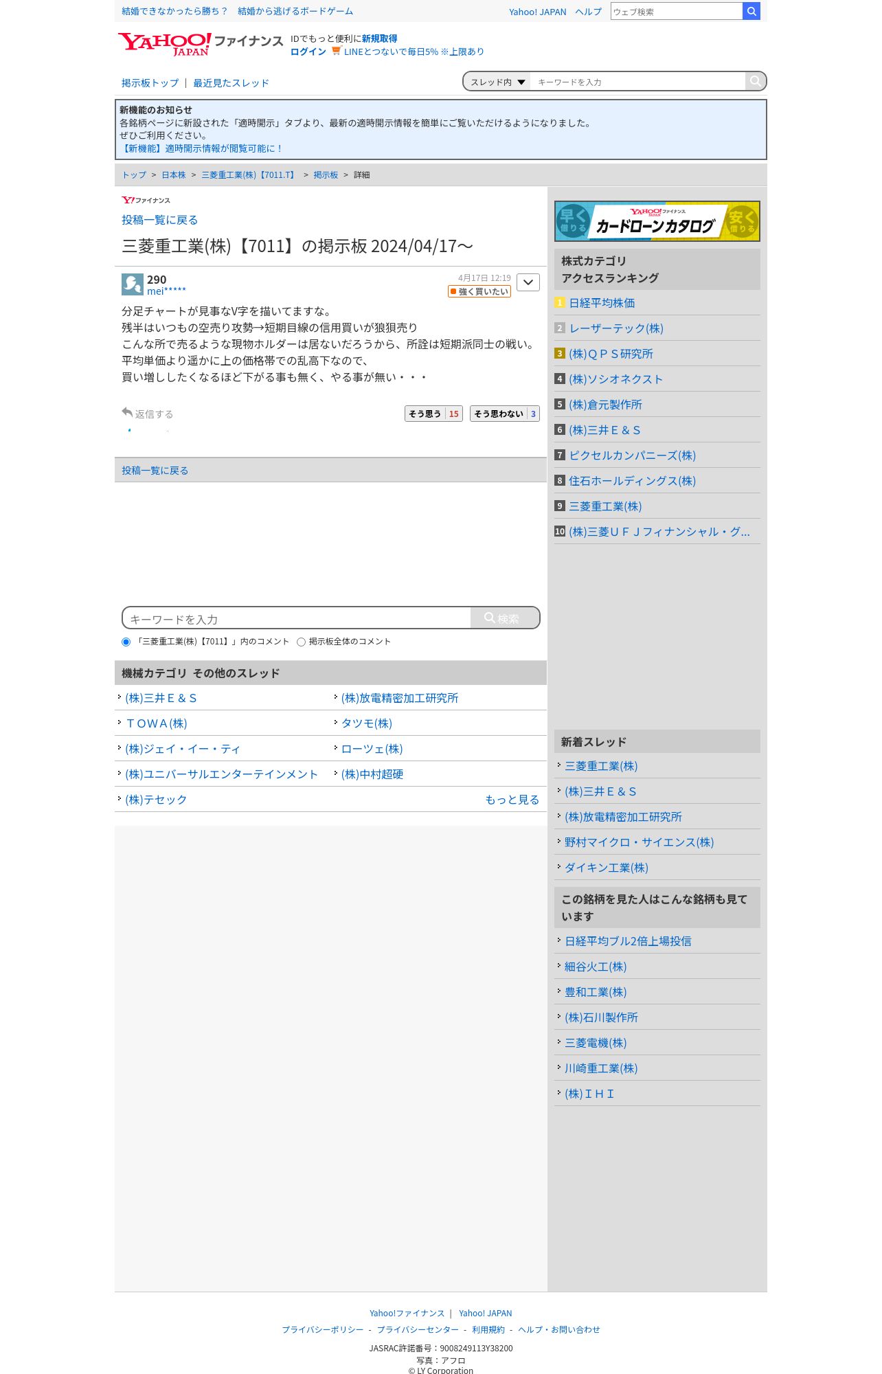This screenshot has width=882, height=1374.
Task: Click the そう思わない 3 button
Action: pyautogui.click(x=505, y=414)
